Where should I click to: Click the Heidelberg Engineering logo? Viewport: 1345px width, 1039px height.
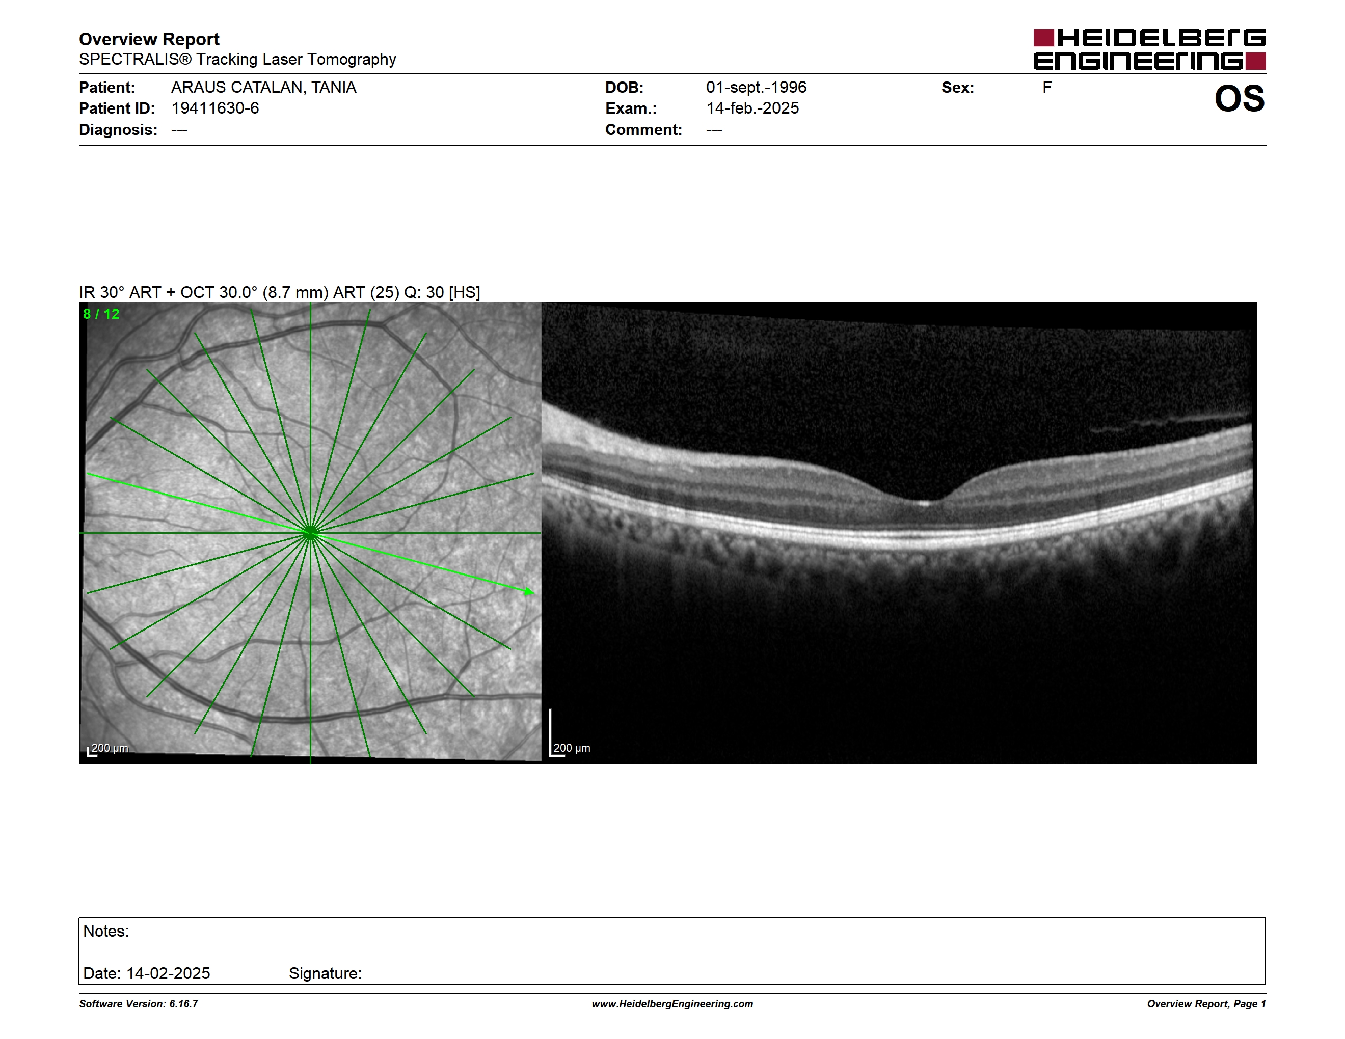pos(1149,49)
